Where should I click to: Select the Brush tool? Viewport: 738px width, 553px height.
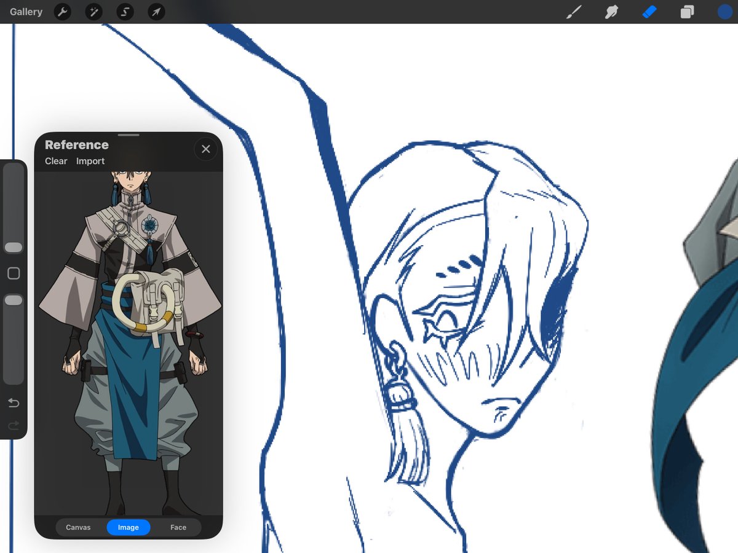click(x=573, y=12)
